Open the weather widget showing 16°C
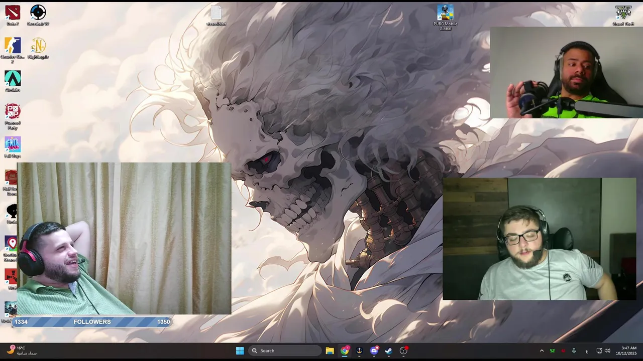Viewport: 643px width, 361px height. pyautogui.click(x=22, y=350)
